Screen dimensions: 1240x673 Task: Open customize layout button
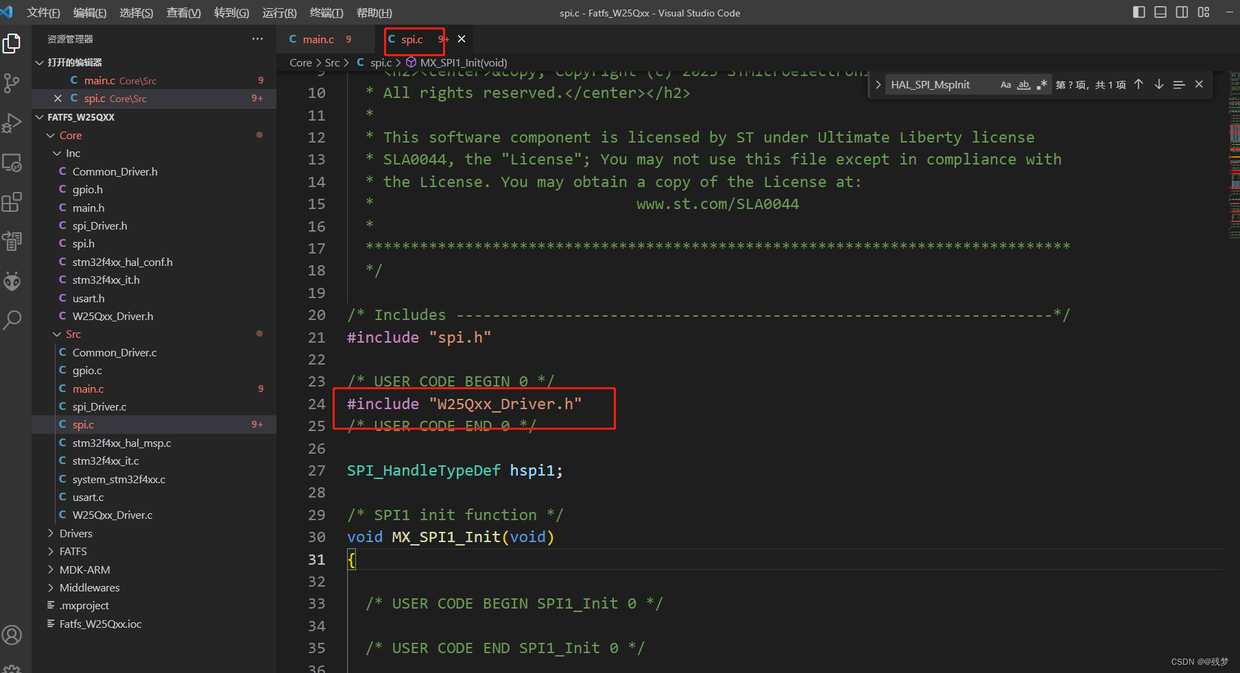tap(1204, 12)
